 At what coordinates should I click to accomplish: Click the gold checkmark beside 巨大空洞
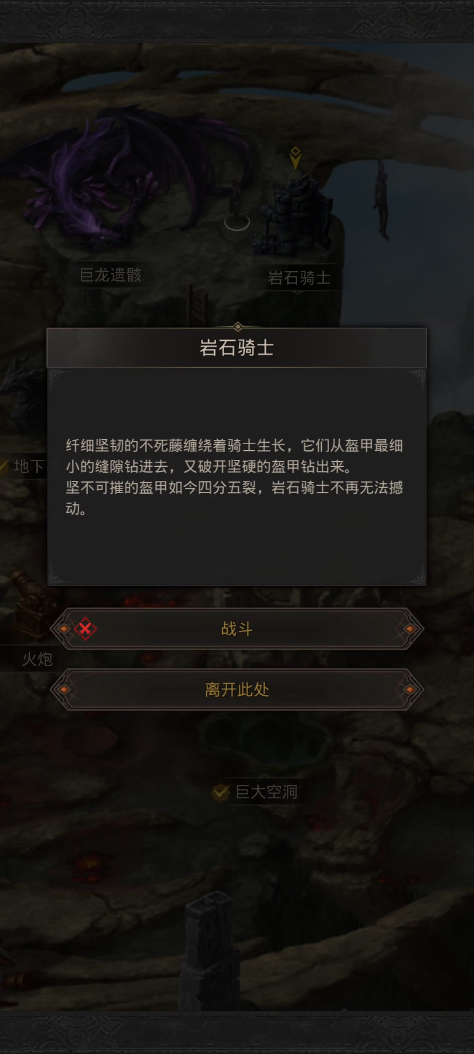pyautogui.click(x=221, y=793)
